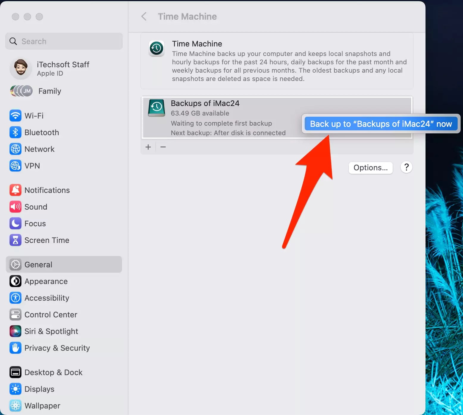Add a new backup disk with plus button
463x415 pixels.
point(148,147)
